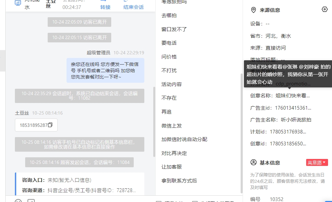This screenshot has height=202, width=332.
Task: Click the 创意名称 姐妹们快来看 row
Action: pos(280,96)
